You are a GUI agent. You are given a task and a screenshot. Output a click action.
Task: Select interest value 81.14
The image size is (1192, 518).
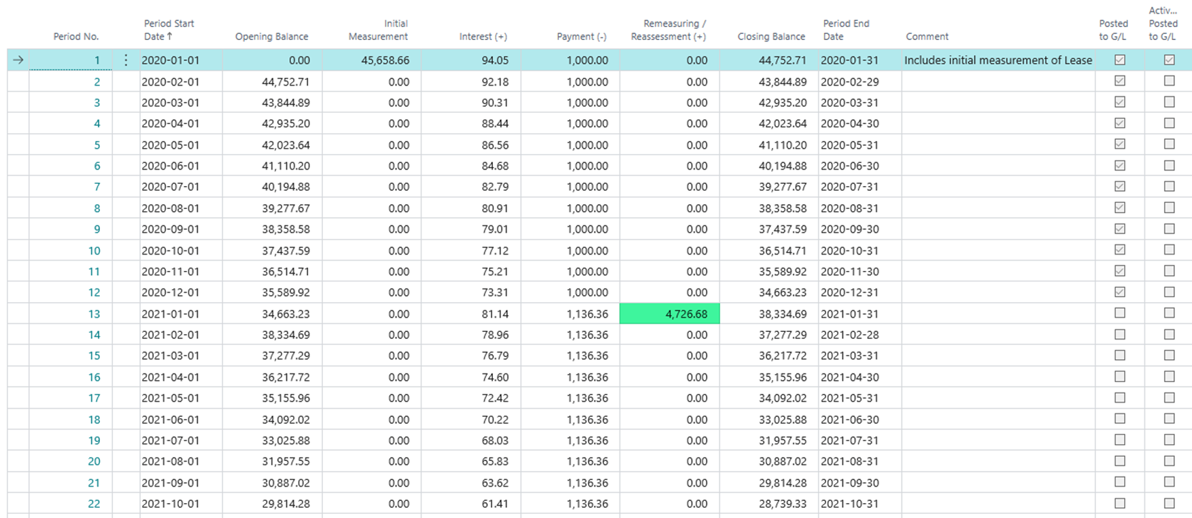[495, 314]
